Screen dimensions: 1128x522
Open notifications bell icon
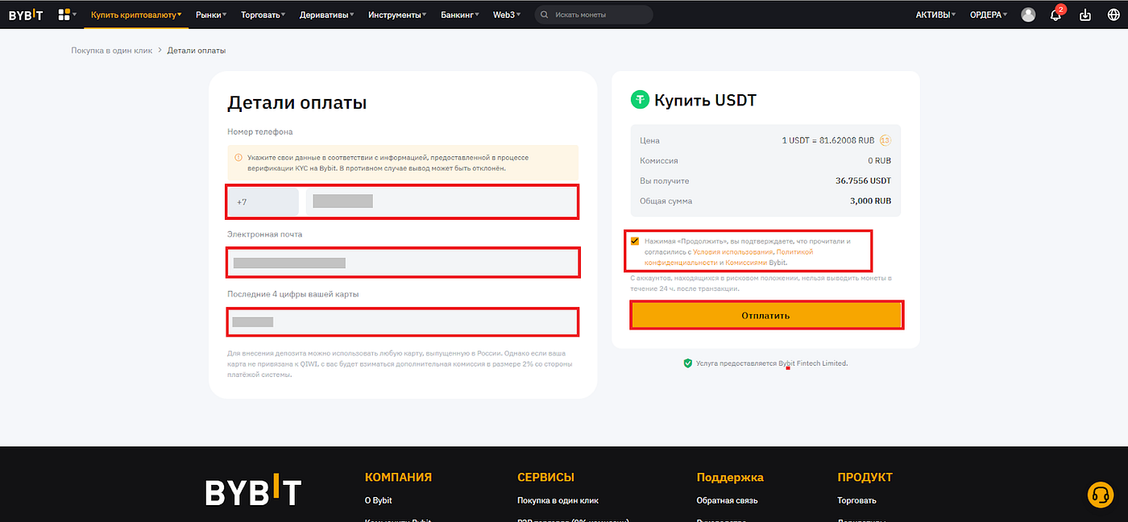tap(1055, 14)
